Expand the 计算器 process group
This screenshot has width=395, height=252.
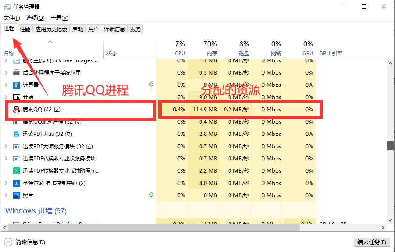6,85
